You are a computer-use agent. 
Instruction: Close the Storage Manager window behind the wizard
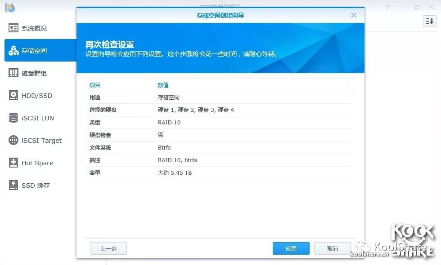pos(431,7)
